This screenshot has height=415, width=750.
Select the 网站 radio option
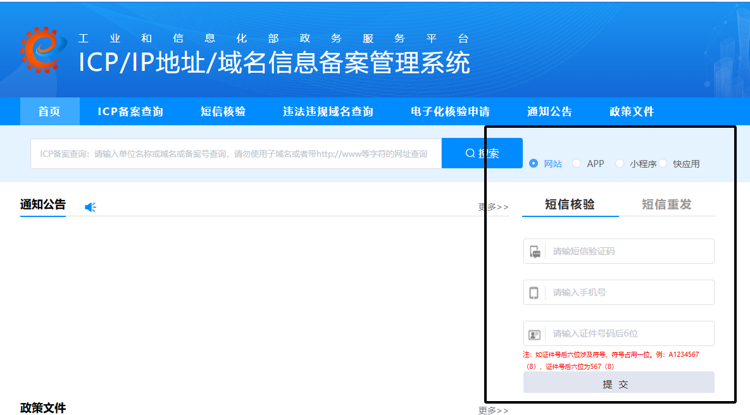pyautogui.click(x=534, y=163)
